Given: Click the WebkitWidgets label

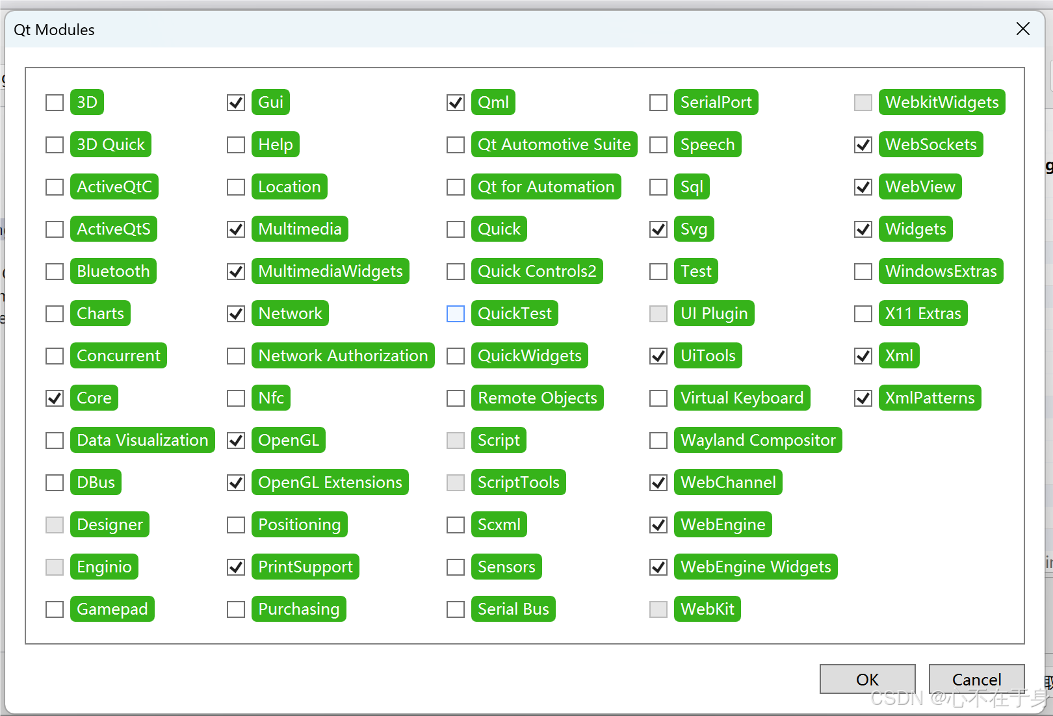Looking at the screenshot, I should tap(942, 102).
